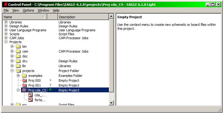Click the open projects folder icon
The height and width of the screenshot is (113, 223).
click(x=18, y=71)
